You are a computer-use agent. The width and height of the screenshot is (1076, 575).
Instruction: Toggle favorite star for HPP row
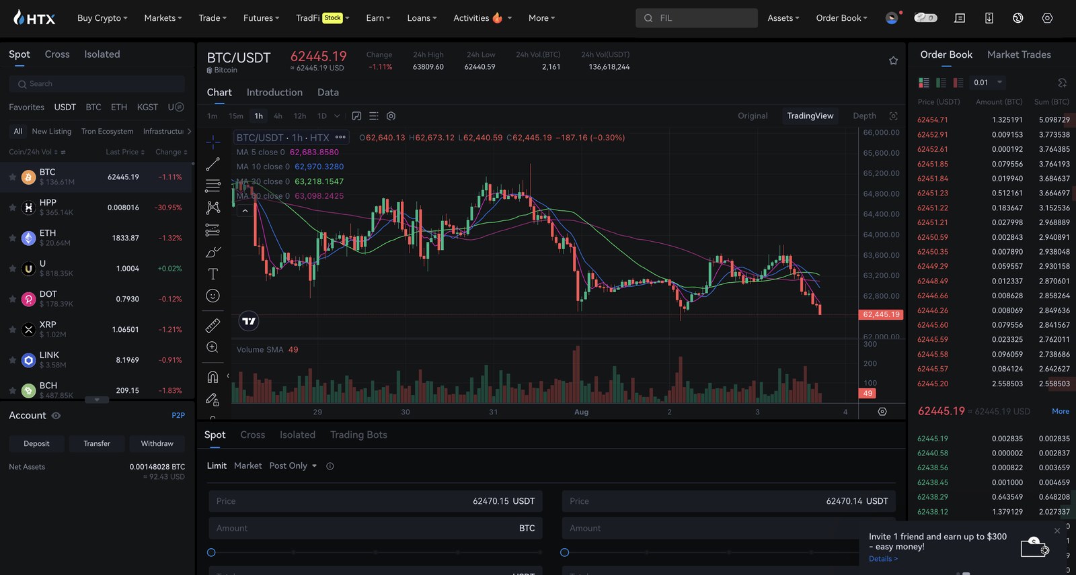[x=12, y=208]
